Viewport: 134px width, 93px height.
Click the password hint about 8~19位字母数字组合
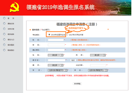[86, 45]
